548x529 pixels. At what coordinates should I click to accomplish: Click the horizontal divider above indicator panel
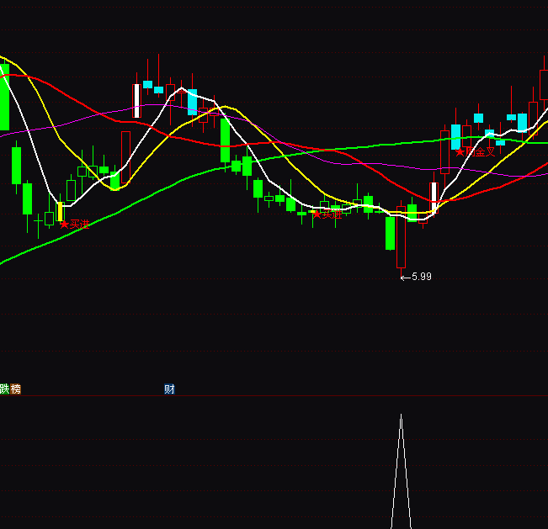coord(274,396)
